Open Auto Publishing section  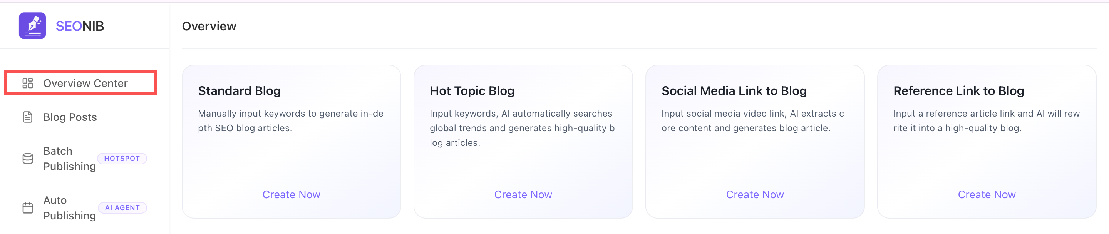click(69, 208)
